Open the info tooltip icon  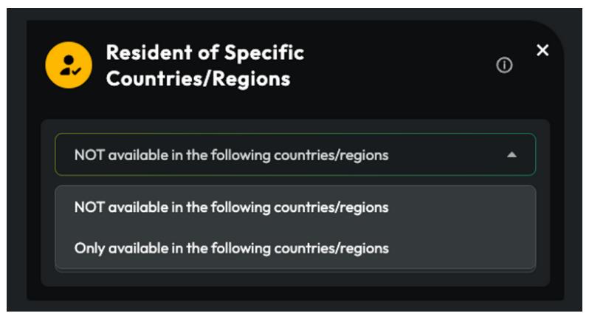[x=505, y=66]
